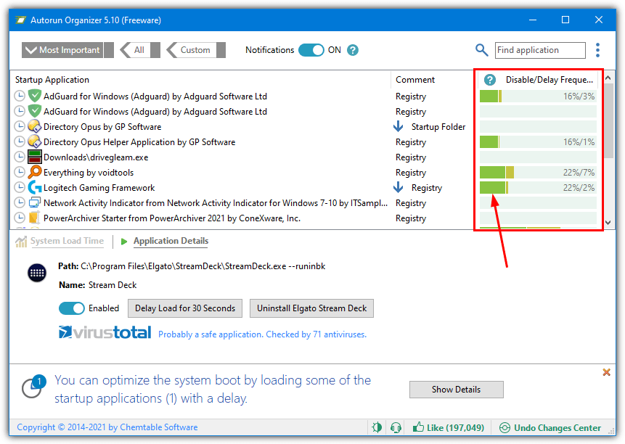
Task: Click the first AdGuard green shield icon
Action: (35, 96)
